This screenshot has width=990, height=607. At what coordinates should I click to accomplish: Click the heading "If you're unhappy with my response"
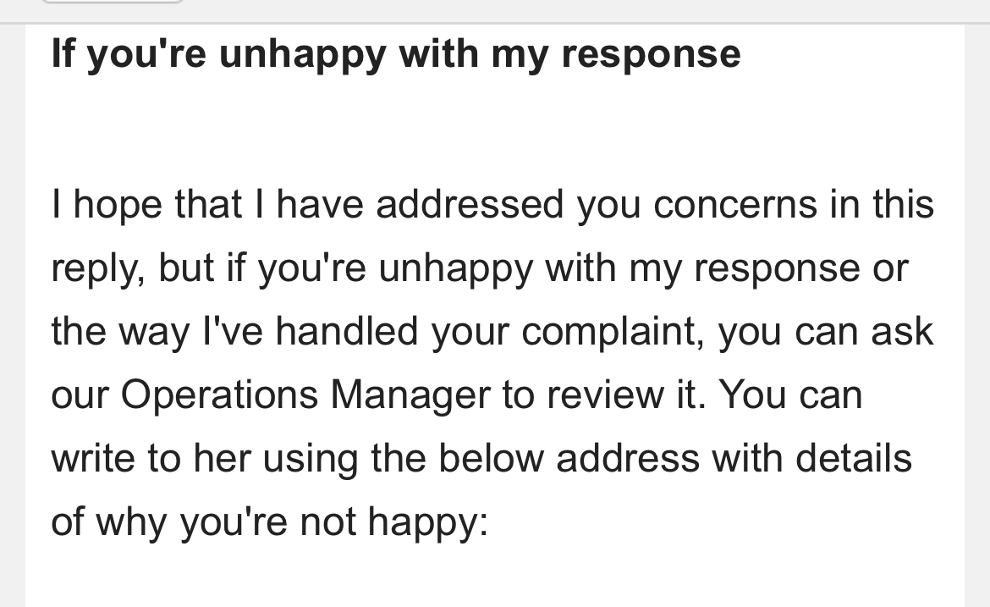point(396,53)
